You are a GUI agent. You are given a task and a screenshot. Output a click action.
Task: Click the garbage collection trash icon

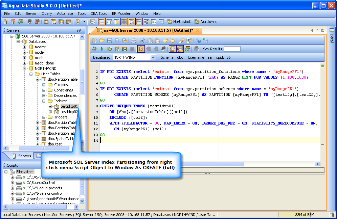coord(332,215)
